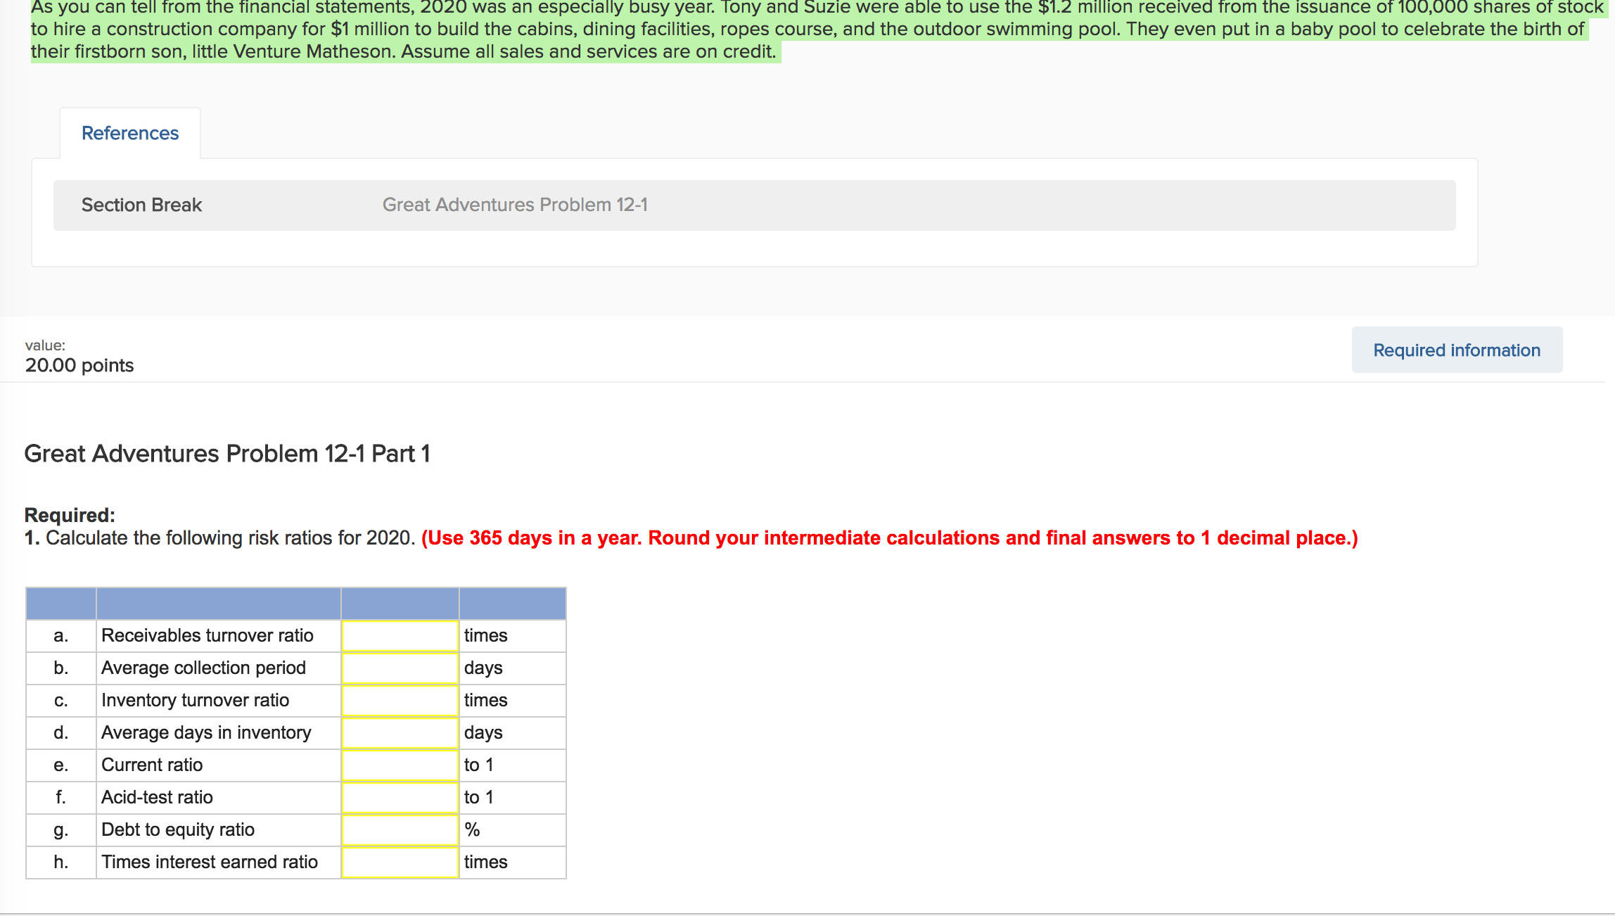This screenshot has height=916, width=1615.
Task: Open the References tab
Action: point(130,133)
